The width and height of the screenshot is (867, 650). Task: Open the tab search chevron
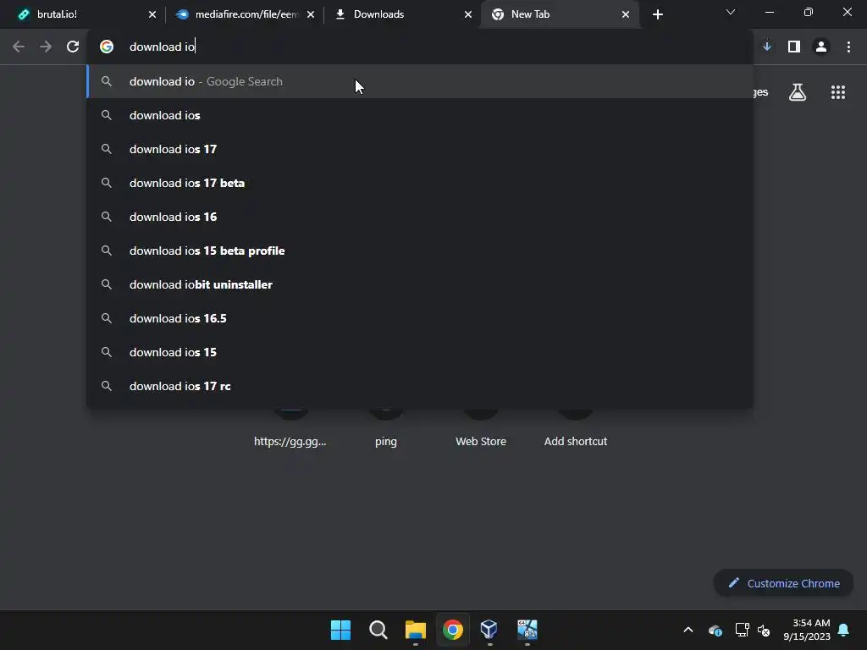pos(731,12)
